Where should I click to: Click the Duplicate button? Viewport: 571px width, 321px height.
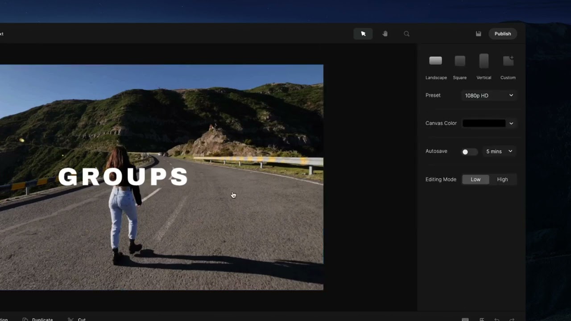point(38,319)
